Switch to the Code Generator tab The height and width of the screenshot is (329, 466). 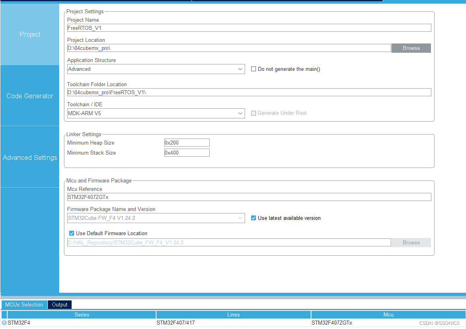click(x=30, y=96)
